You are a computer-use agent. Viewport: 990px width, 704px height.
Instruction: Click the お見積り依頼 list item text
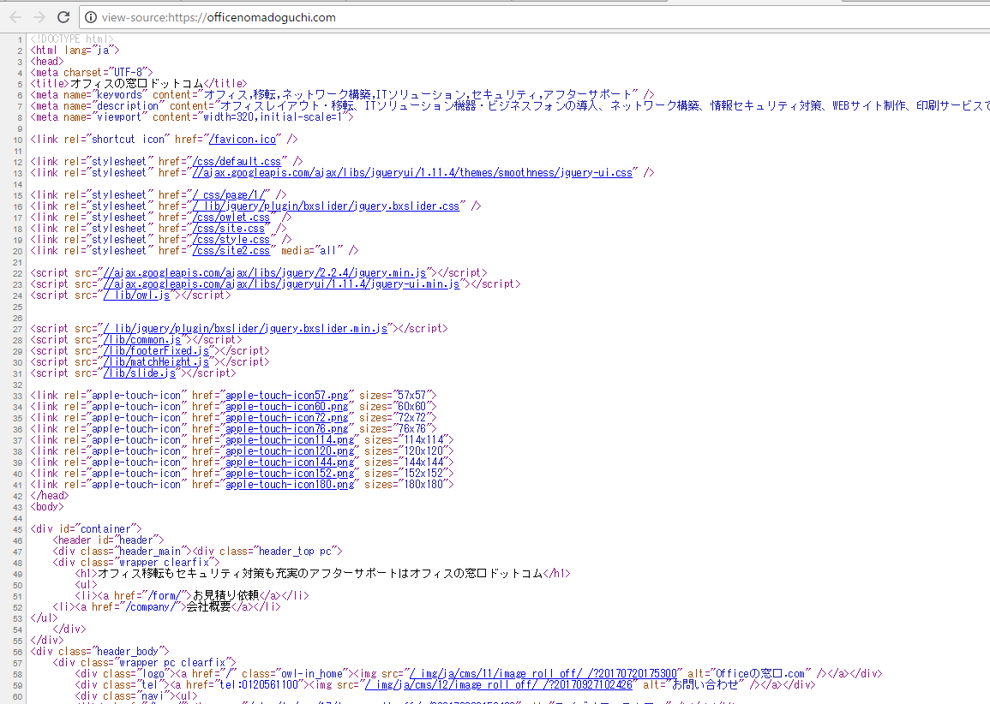click(226, 596)
